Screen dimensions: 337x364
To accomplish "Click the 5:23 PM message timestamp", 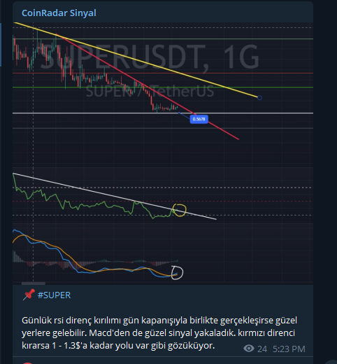I will coord(289,349).
